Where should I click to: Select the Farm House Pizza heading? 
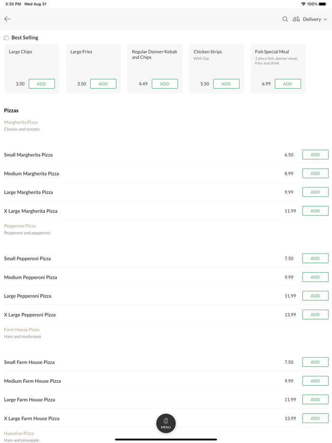pyautogui.click(x=22, y=330)
